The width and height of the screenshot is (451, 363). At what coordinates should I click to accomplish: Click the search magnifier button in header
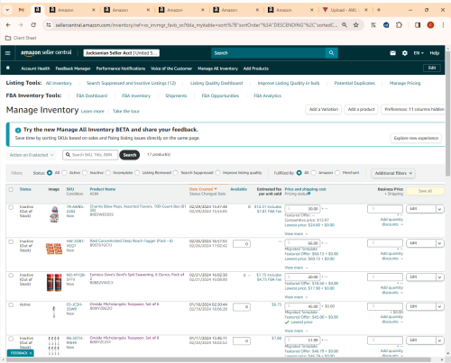point(331,53)
